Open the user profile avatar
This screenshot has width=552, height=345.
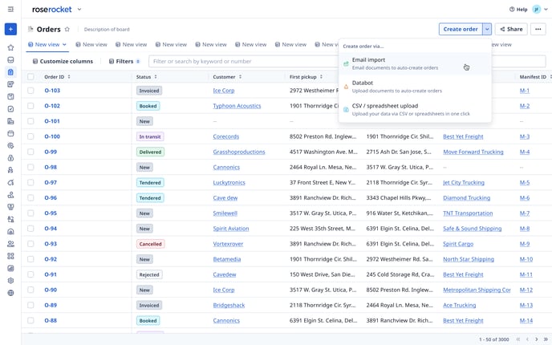pyautogui.click(x=536, y=10)
